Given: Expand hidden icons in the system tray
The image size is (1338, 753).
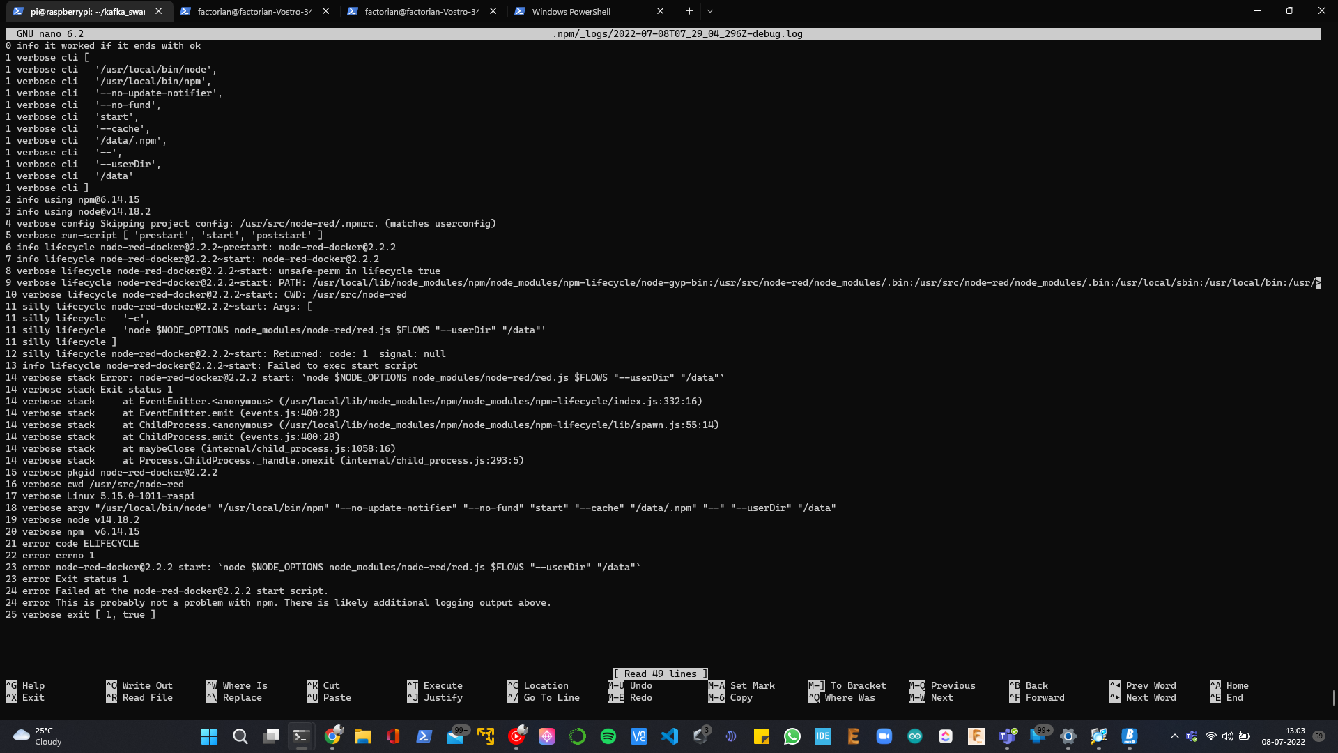Looking at the screenshot, I should 1174,736.
